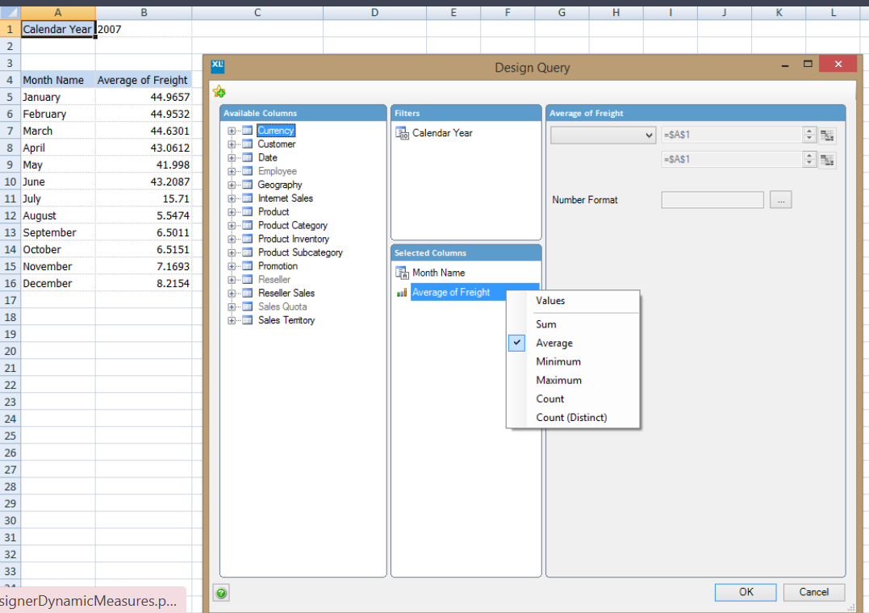Click the Month Name column icon in Selected Columns
The height and width of the screenshot is (613, 869).
point(401,273)
